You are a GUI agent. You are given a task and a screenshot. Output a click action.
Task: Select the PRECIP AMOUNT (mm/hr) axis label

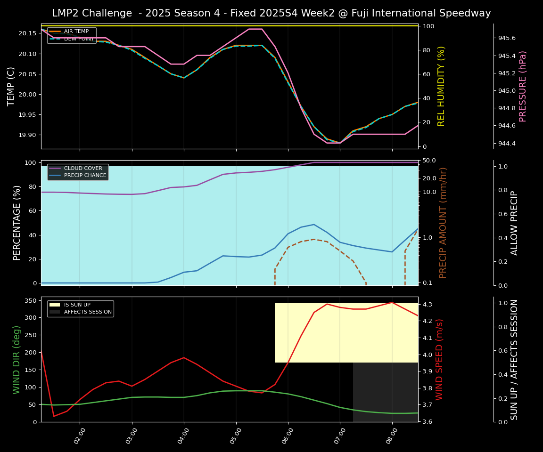[443, 223]
